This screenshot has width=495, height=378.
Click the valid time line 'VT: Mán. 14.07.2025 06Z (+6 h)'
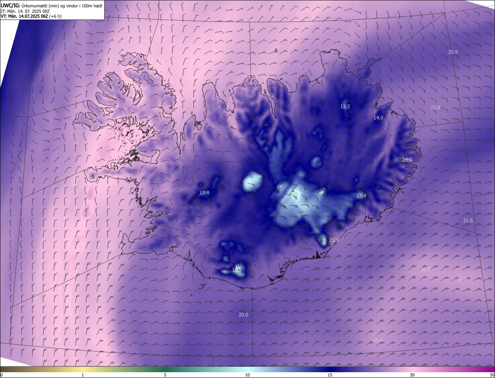point(31,16)
